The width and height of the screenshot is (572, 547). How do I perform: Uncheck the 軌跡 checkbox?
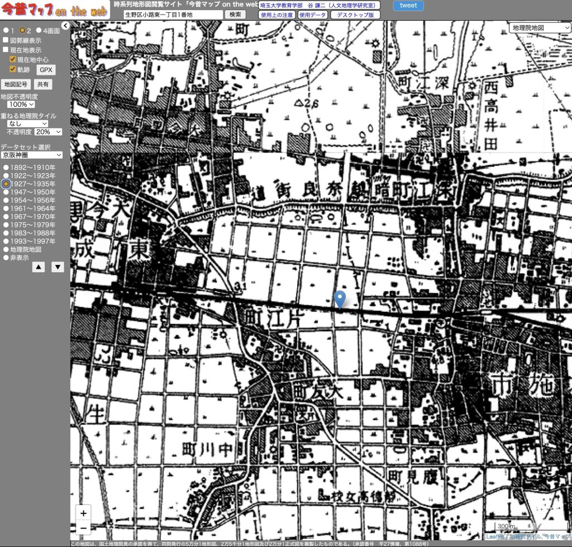tap(13, 69)
